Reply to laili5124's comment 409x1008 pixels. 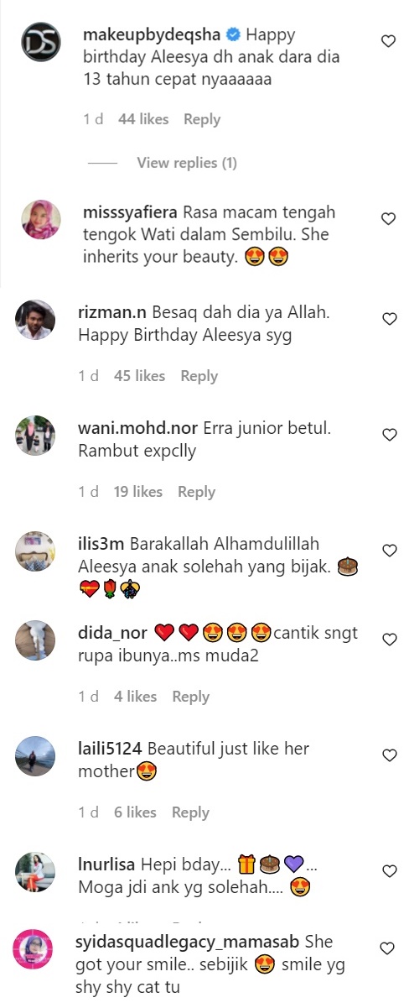[x=190, y=812]
